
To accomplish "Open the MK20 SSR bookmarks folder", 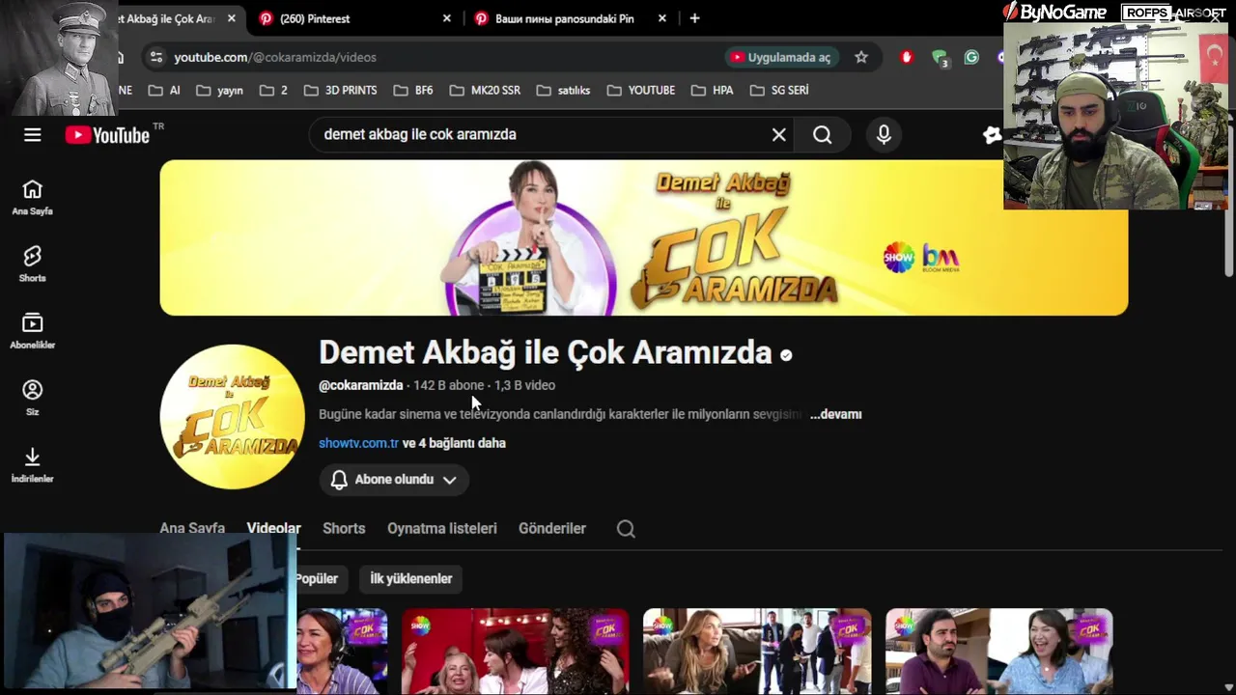I will [484, 90].
